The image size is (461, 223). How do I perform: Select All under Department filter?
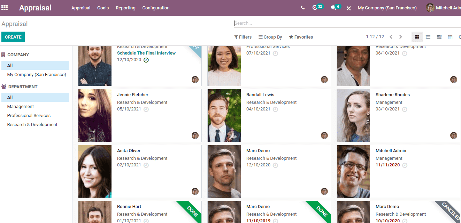coord(35,97)
